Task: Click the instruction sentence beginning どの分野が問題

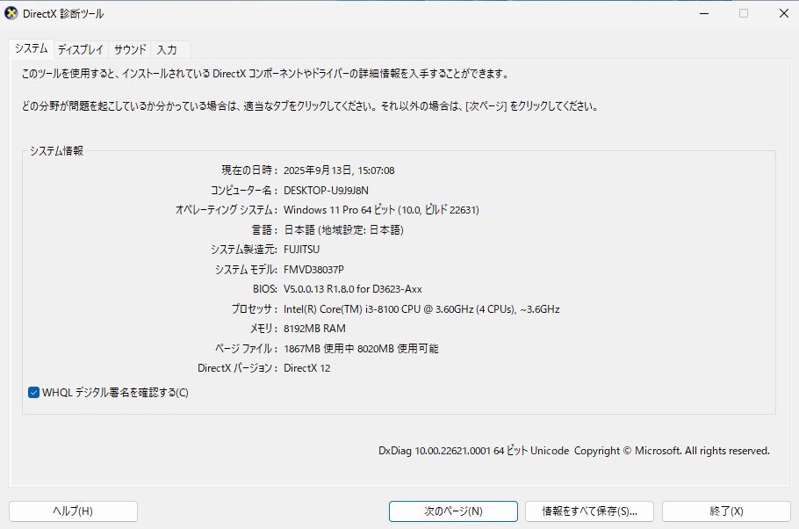Action: coord(310,106)
